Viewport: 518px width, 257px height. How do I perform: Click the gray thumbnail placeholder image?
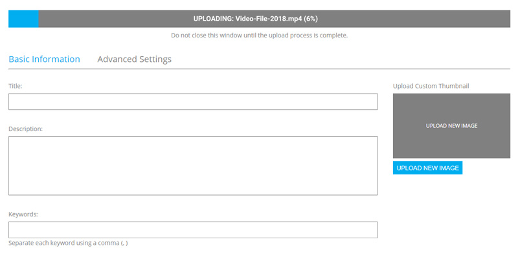click(451, 125)
